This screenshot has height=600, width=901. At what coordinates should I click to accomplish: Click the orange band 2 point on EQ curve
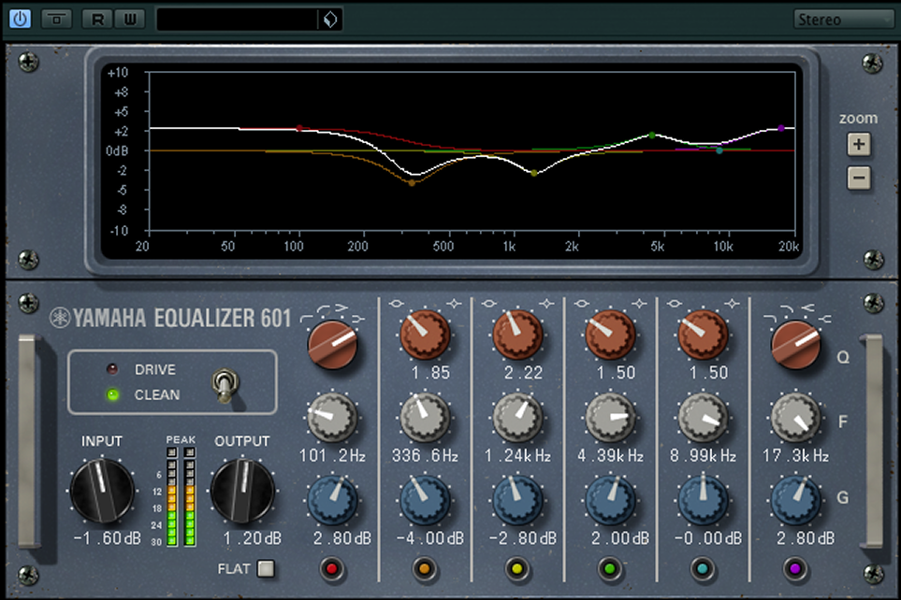(412, 182)
